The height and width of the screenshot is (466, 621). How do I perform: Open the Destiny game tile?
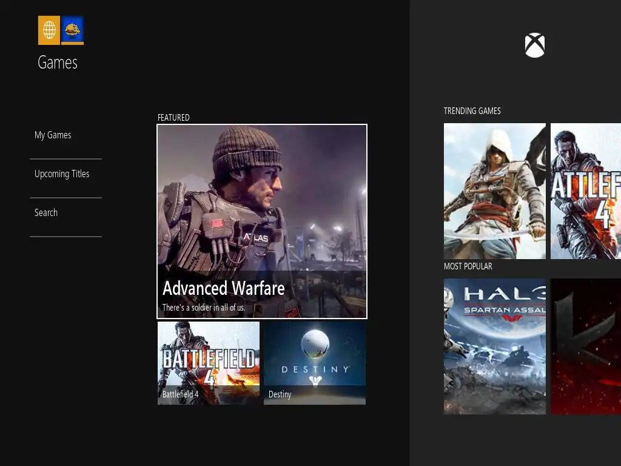pyautogui.click(x=315, y=363)
